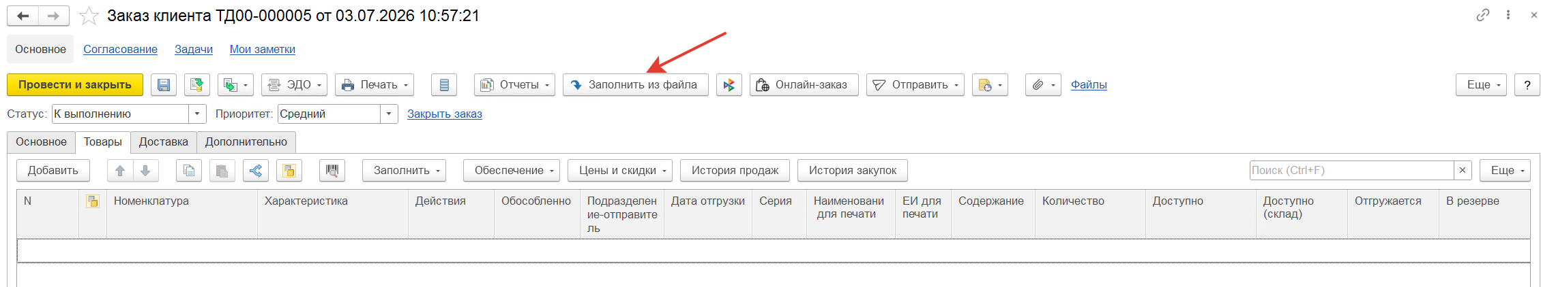The width and height of the screenshot is (1541, 287).
Task: Open the Файлы link
Action: click(x=1089, y=85)
